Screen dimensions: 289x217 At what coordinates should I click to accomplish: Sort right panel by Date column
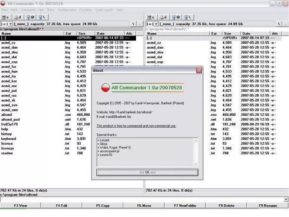pos(255,34)
